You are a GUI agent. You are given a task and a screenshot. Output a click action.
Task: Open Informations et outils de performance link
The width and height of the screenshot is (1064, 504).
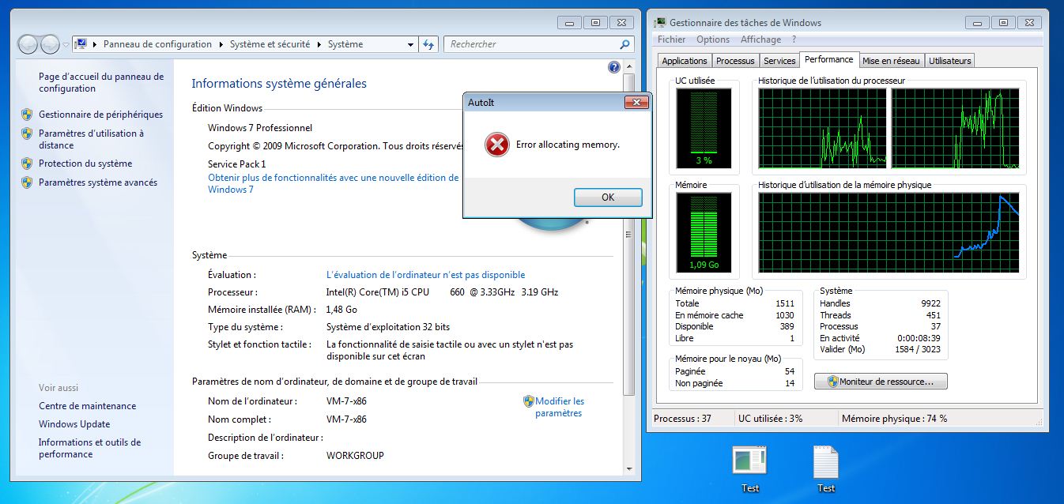89,448
